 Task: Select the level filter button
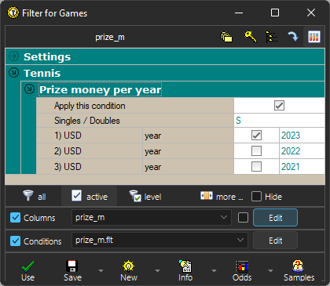(145, 196)
